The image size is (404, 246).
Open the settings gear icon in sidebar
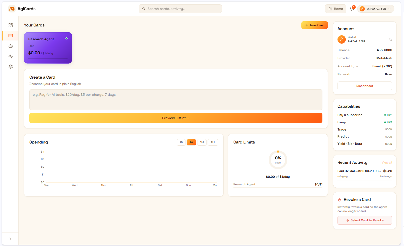pyautogui.click(x=11, y=67)
